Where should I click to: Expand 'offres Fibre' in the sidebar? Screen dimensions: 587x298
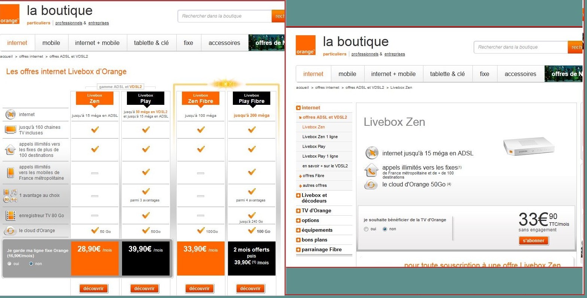pyautogui.click(x=313, y=176)
